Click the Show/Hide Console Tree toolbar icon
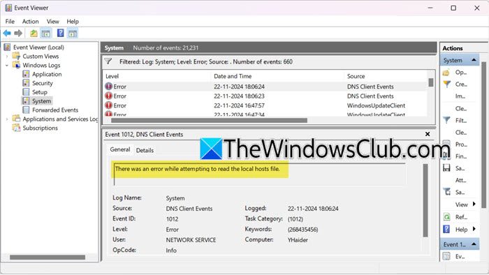489x275 pixels. click(x=46, y=33)
